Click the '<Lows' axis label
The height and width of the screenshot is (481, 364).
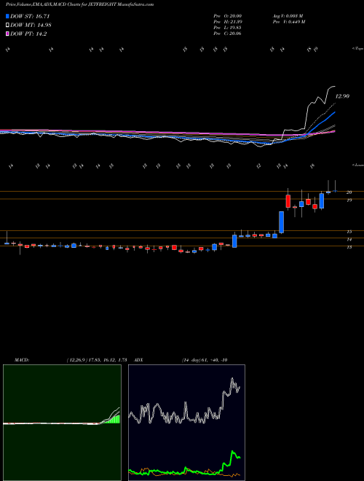357,165
